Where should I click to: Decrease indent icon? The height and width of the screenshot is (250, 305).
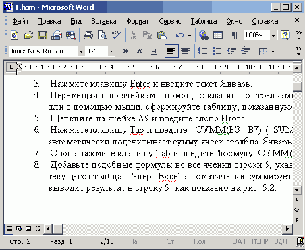click(x=231, y=51)
